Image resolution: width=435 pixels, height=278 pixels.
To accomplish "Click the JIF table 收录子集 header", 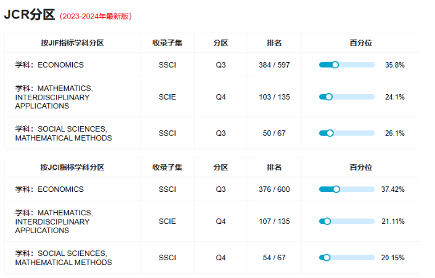I will [168, 43].
